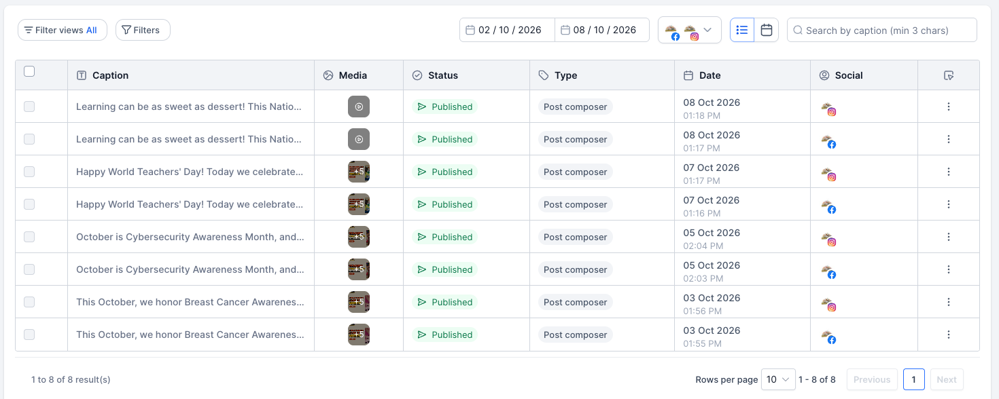This screenshot has height=399, width=999.
Task: Check the box for the 07 Oct 01:17 PM post
Action: [29, 172]
